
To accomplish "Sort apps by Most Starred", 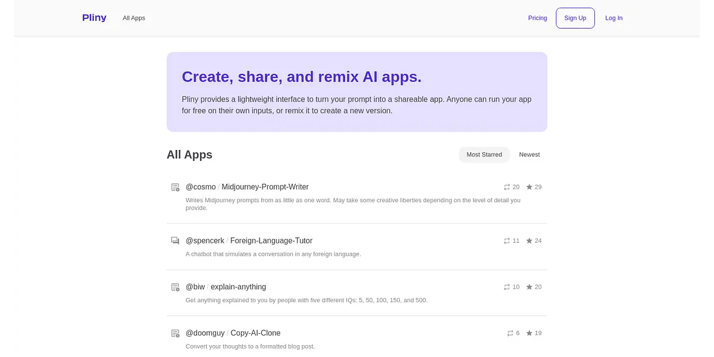I will 484,155.
